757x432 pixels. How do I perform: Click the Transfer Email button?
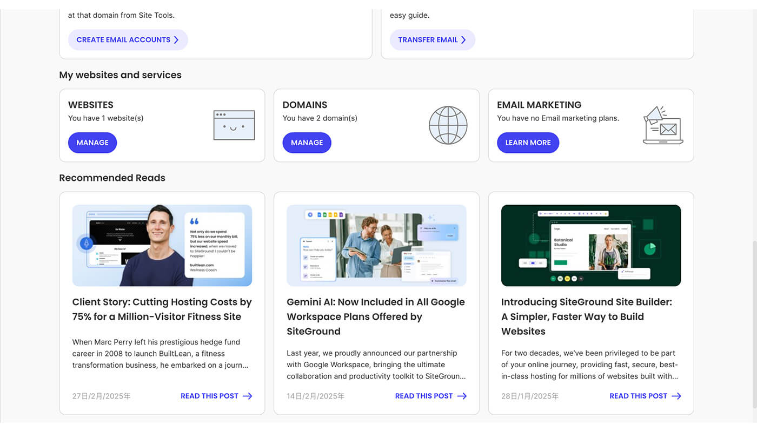(x=433, y=40)
